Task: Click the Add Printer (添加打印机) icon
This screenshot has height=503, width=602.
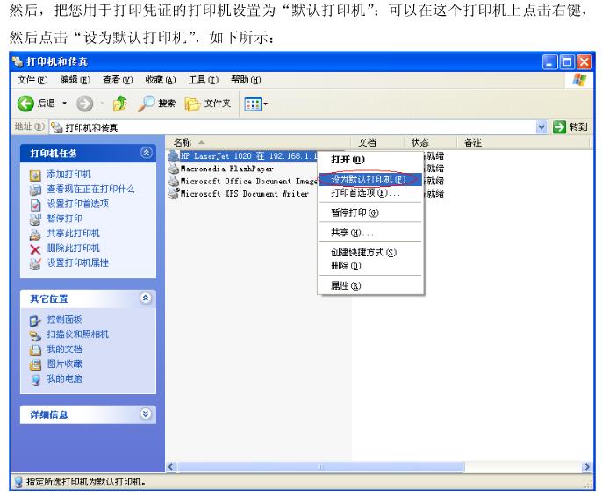Action: click(x=35, y=176)
